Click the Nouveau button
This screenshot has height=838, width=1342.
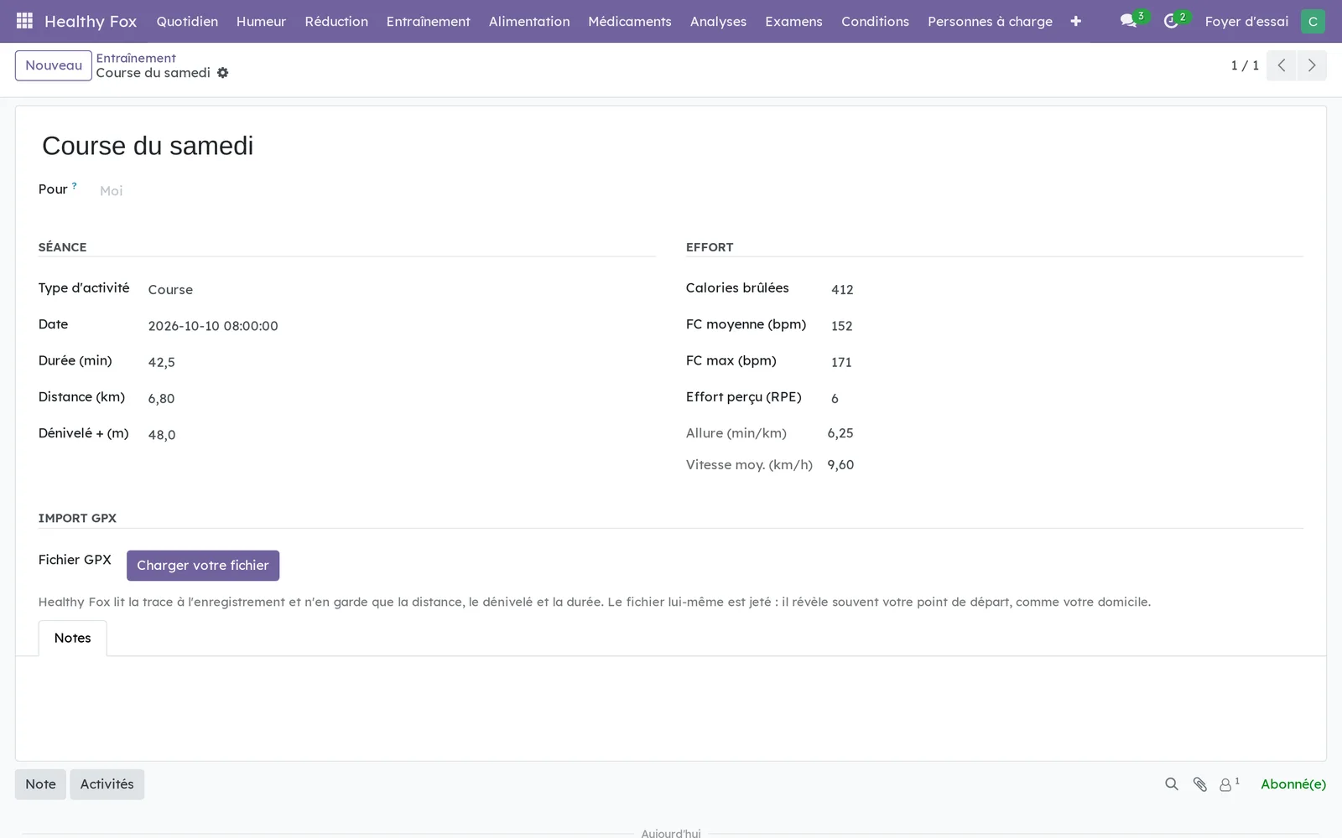point(54,65)
